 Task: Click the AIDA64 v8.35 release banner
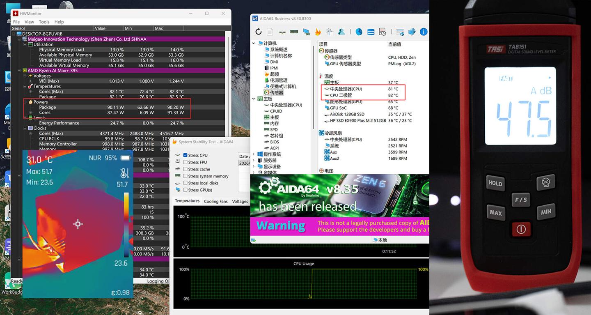(x=340, y=196)
